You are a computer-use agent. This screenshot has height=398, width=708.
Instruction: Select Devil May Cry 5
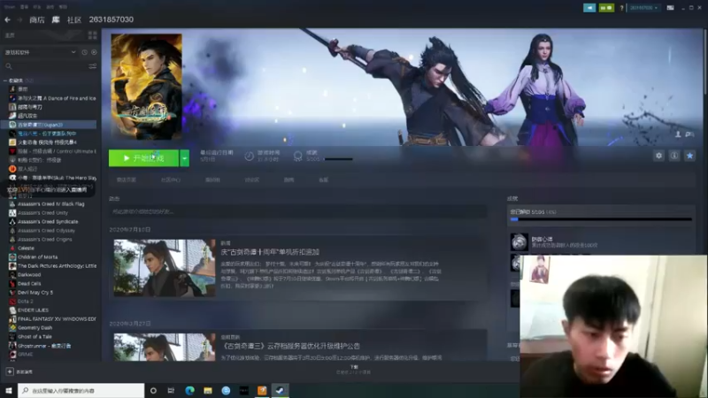coord(35,293)
